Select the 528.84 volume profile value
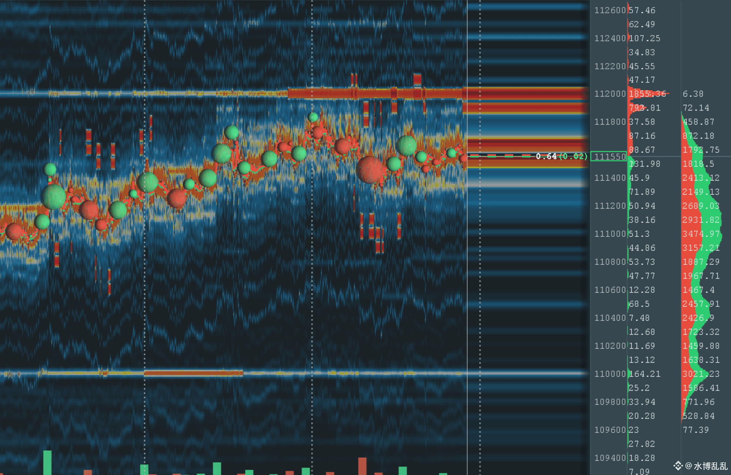This screenshot has width=731, height=475. point(698,416)
